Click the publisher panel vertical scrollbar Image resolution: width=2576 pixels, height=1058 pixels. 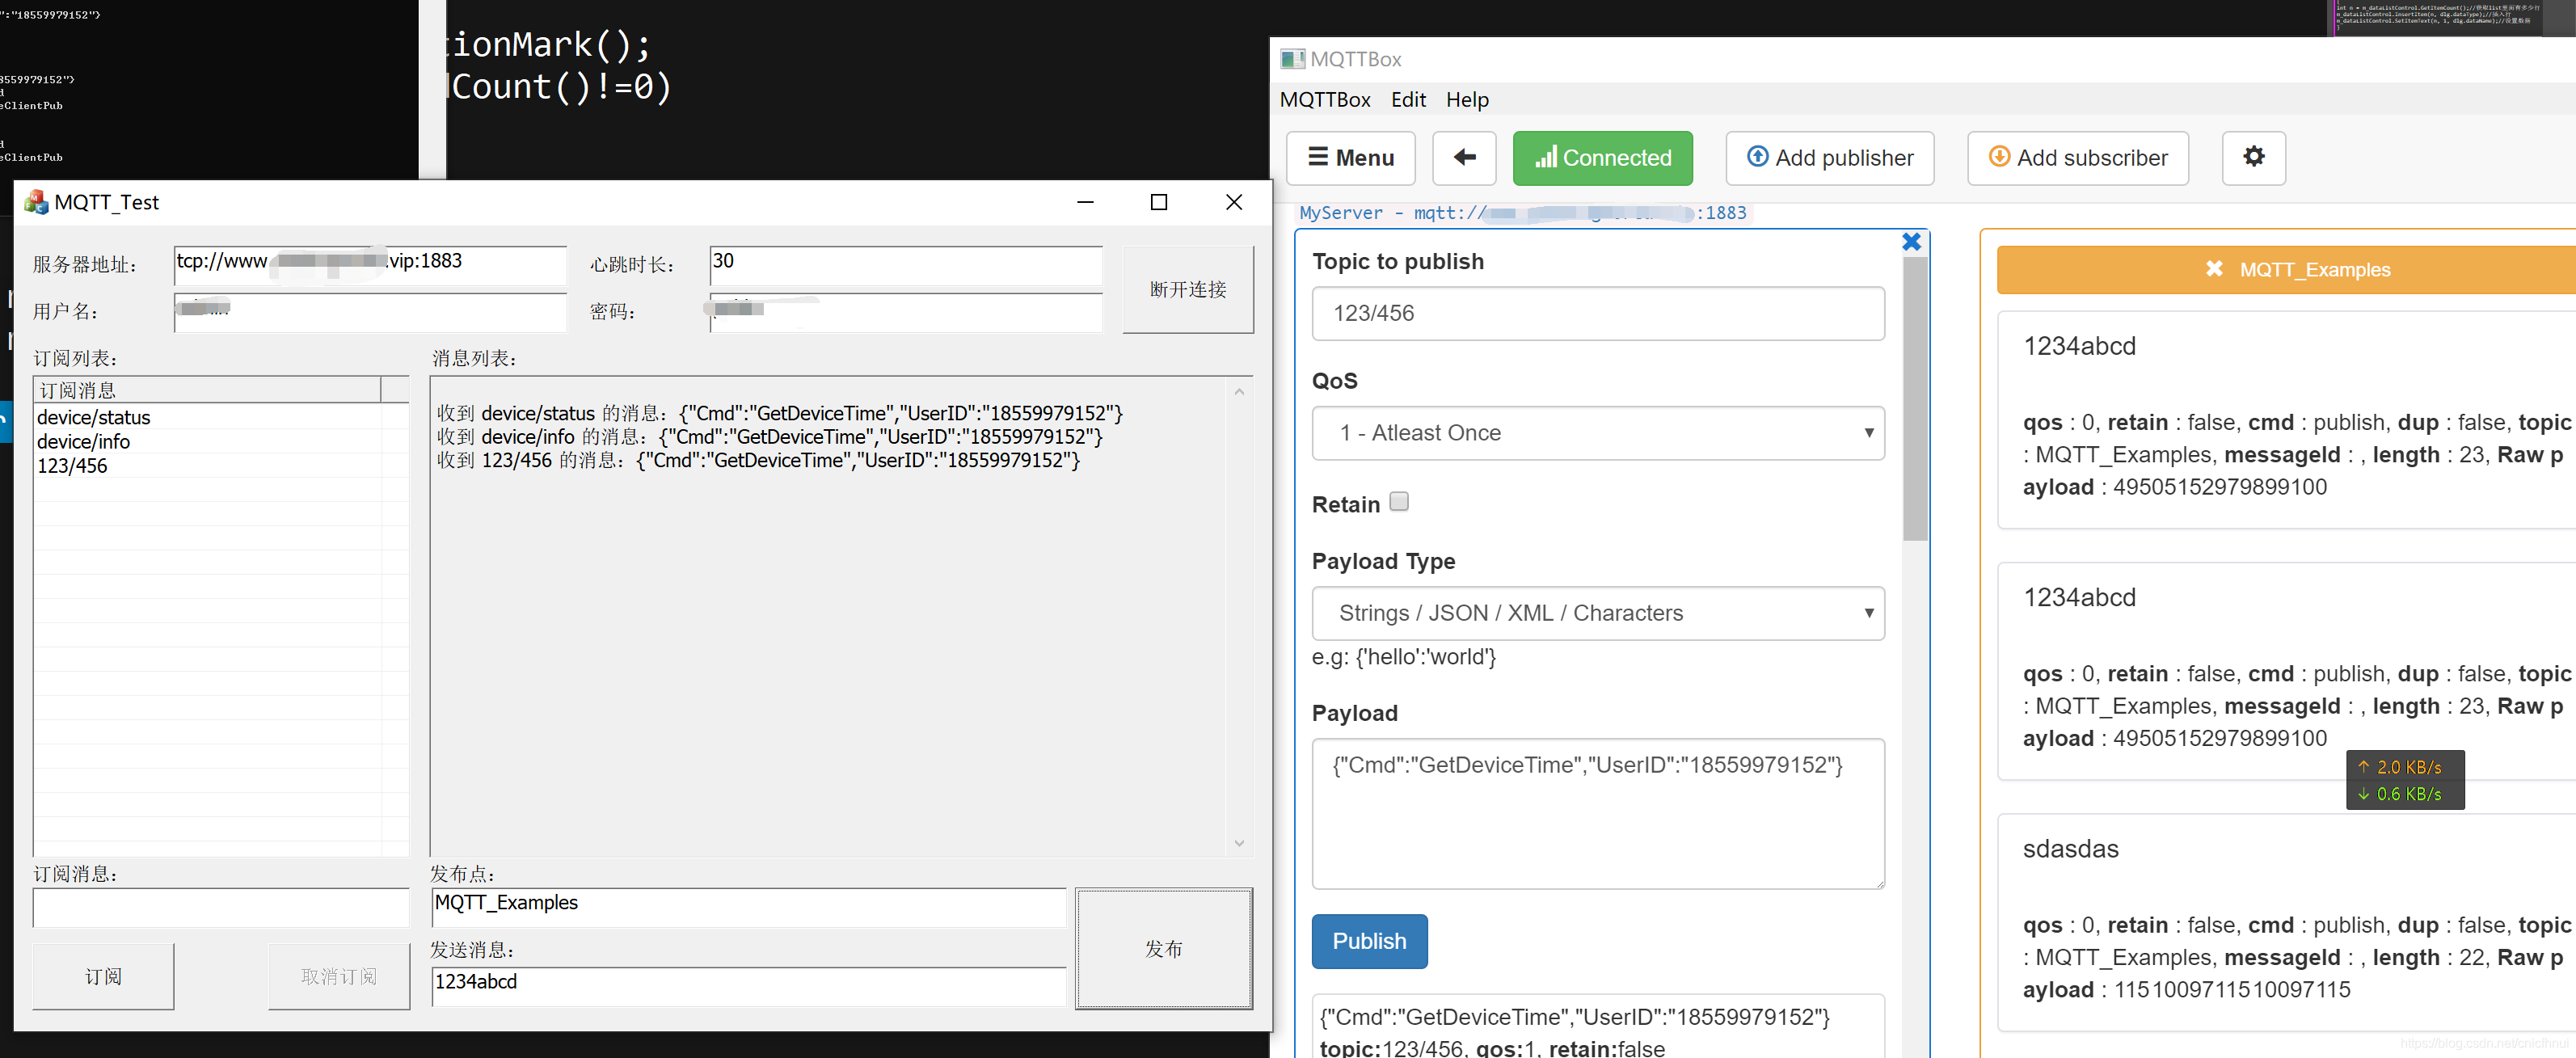tap(1914, 400)
